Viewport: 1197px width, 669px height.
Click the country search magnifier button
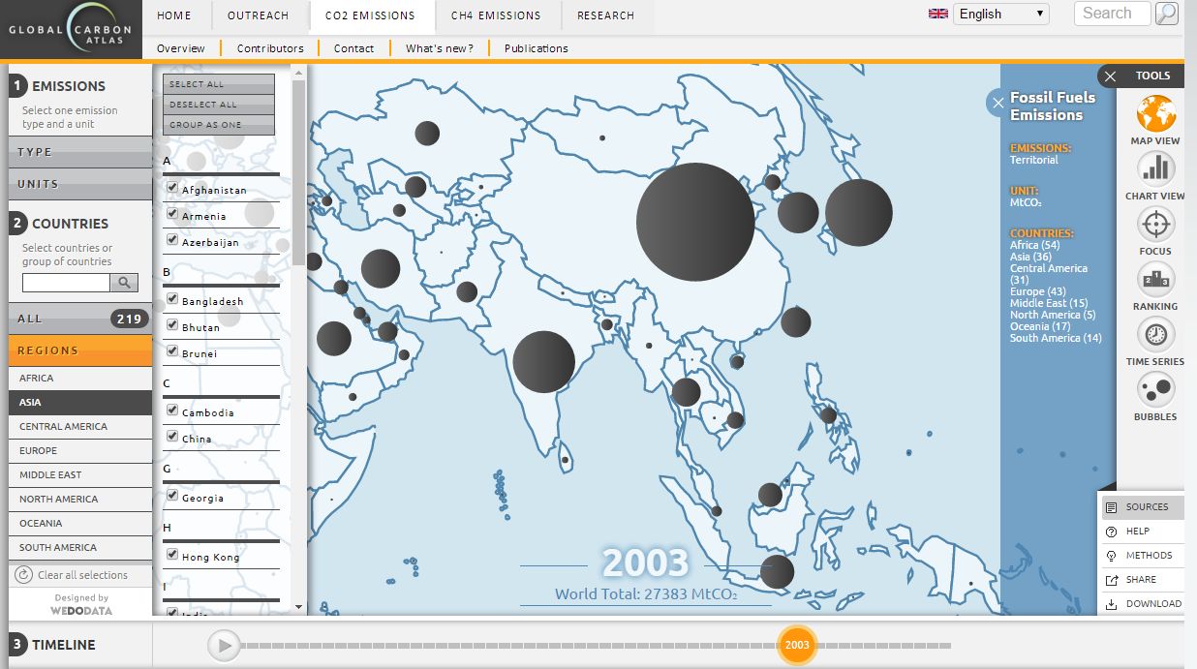pyautogui.click(x=124, y=283)
